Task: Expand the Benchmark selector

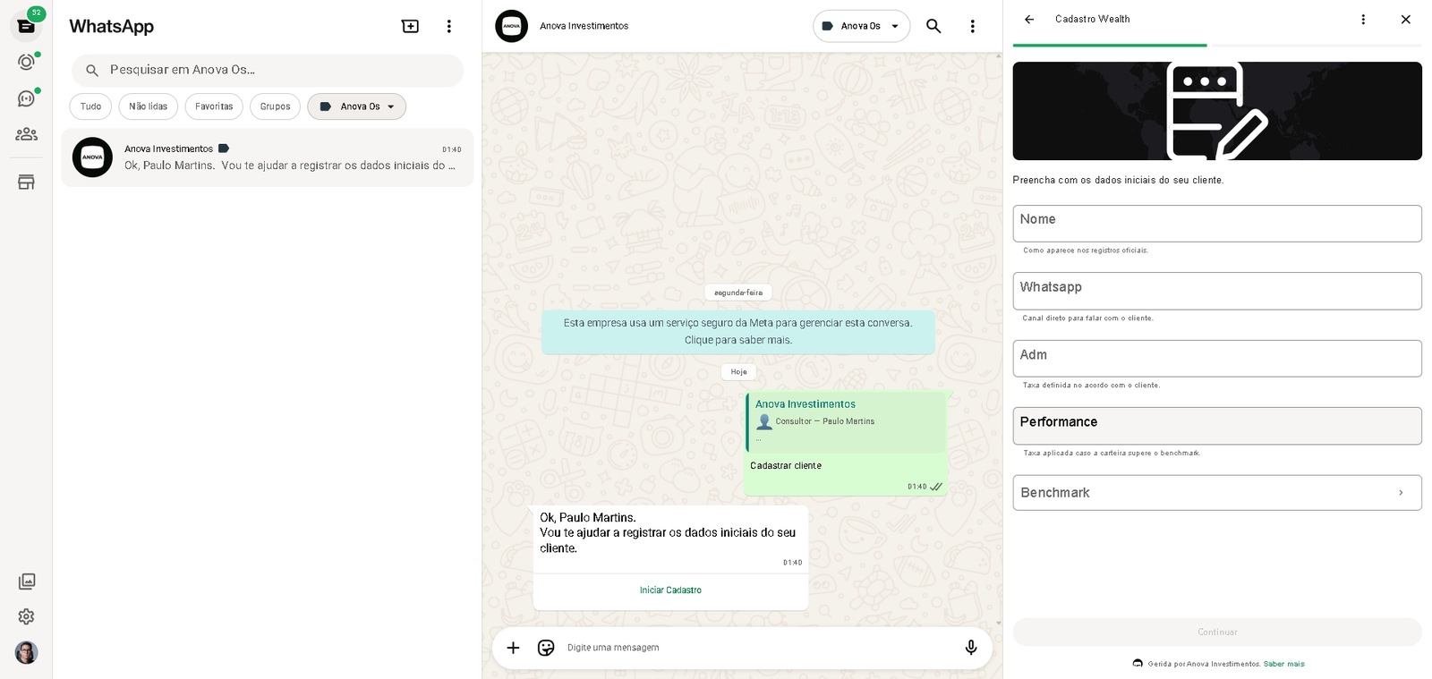Action: click(1216, 493)
